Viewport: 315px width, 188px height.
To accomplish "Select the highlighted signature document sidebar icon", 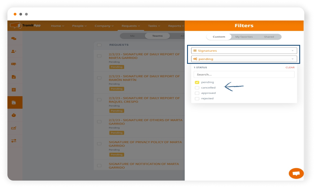I will point(14,102).
